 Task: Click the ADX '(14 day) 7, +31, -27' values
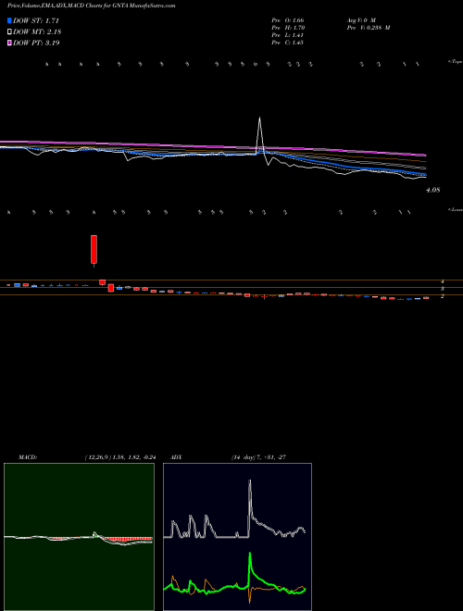(x=258, y=456)
